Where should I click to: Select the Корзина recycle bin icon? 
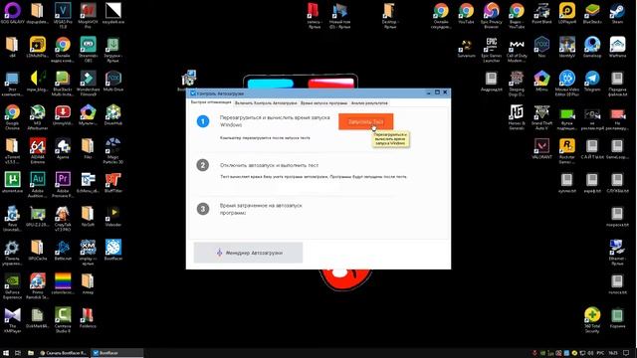[617, 318]
